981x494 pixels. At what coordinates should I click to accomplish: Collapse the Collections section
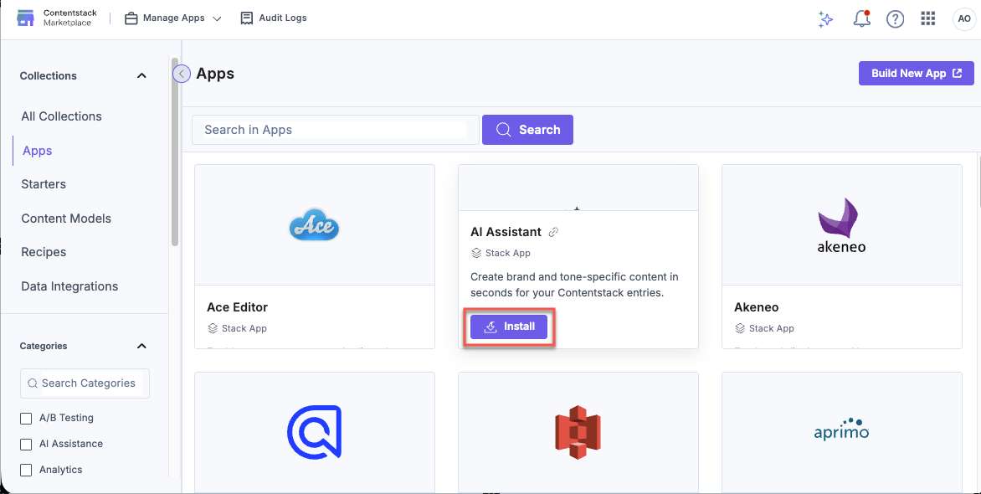point(141,75)
